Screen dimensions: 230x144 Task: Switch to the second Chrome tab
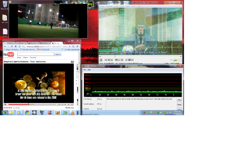click(21, 43)
